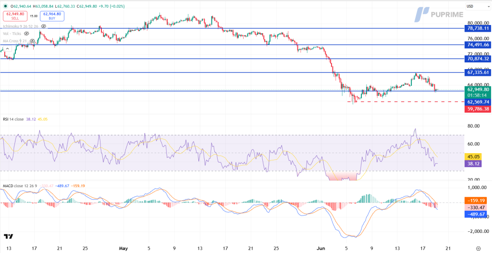Click the Vol · Ticks legend text
The width and height of the screenshot is (492, 253).
(x=12, y=33)
